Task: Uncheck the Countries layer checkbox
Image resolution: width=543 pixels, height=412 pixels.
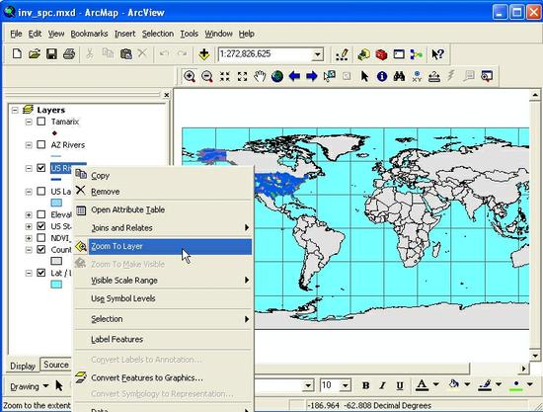Action: click(41, 250)
